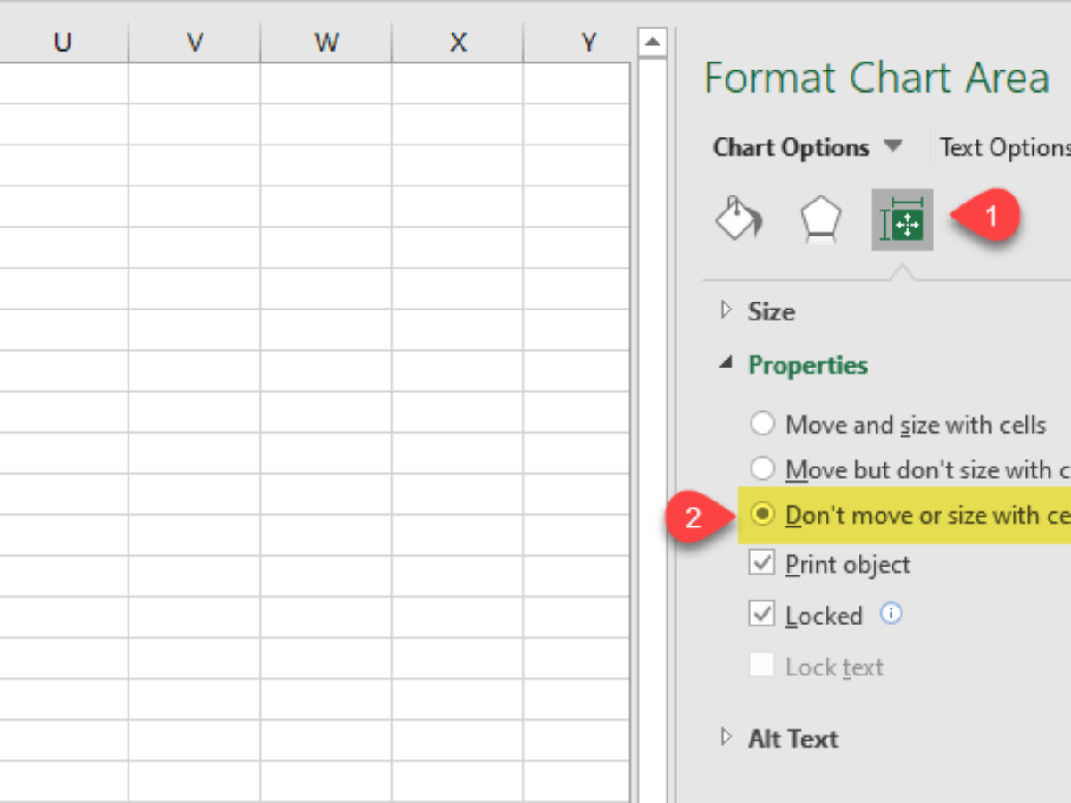Click the column X header
The height and width of the screenshot is (803, 1071).
pos(458,42)
